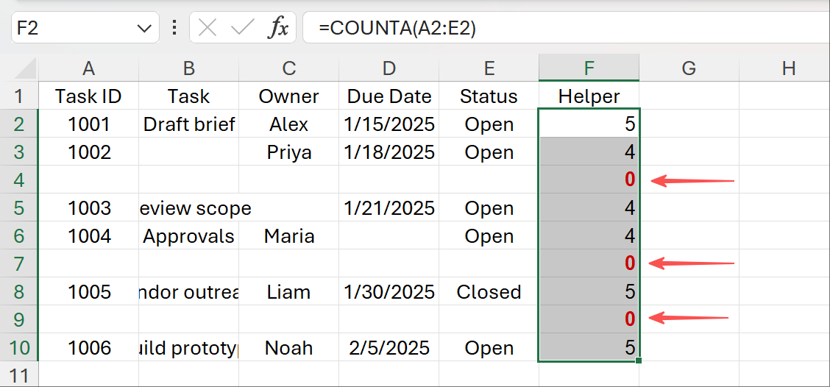Open the Name Box dropdown arrow

(x=143, y=29)
